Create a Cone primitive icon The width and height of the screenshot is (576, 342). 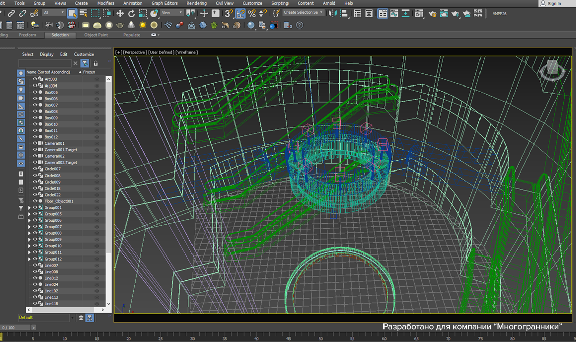tap(131, 25)
